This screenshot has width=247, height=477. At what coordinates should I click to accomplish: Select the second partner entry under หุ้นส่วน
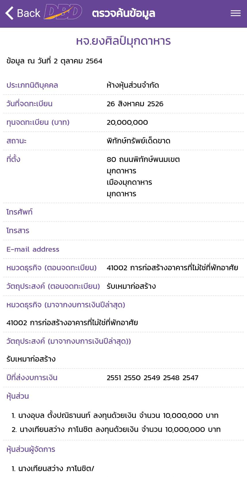[x=116, y=429]
